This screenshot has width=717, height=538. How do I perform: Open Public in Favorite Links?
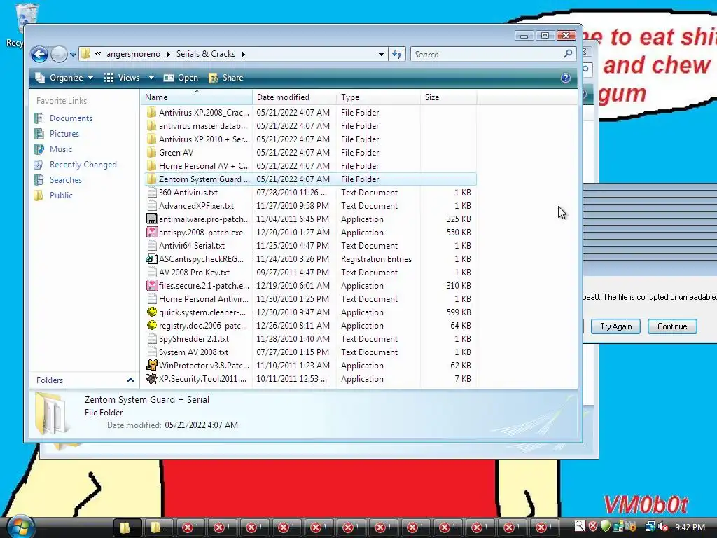tap(61, 195)
